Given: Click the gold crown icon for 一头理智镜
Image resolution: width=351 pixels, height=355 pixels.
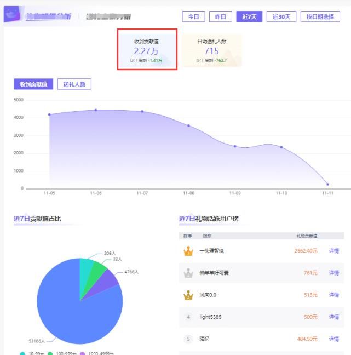Looking at the screenshot, I should point(188,251).
